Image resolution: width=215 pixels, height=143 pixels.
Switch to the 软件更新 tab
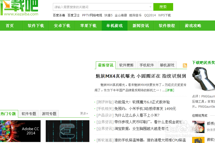126,65
